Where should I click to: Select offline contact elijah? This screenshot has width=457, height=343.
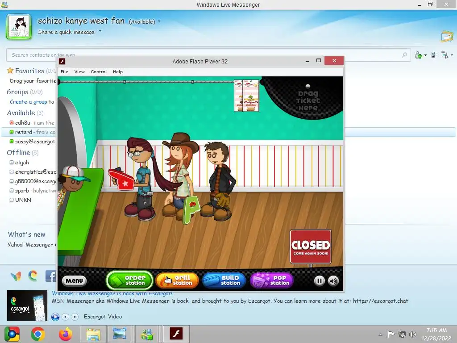point(22,163)
